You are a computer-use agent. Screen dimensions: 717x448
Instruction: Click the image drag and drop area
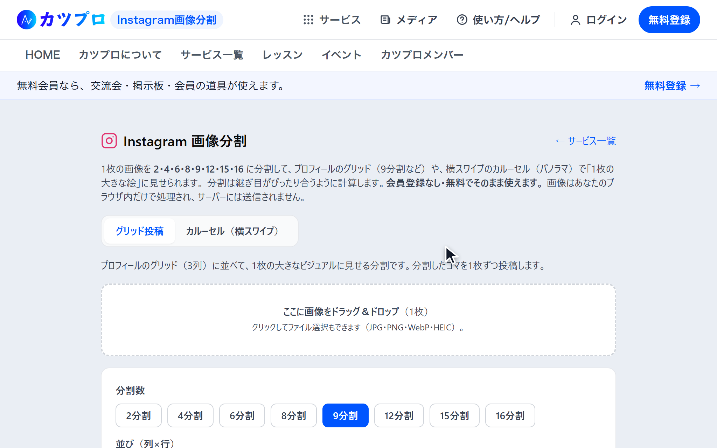point(358,320)
